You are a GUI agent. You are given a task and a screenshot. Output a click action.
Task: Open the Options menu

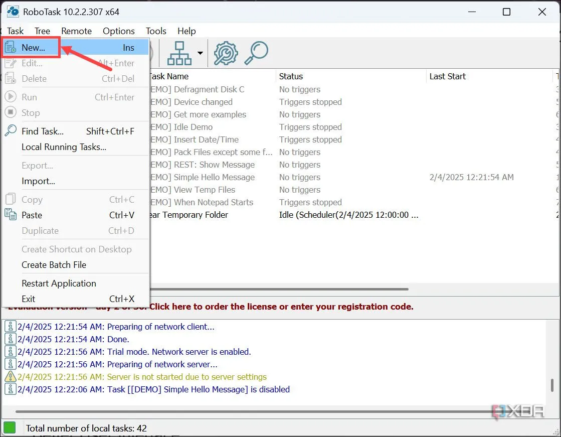119,31
